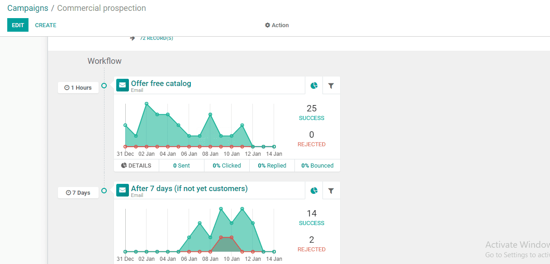Screen dimensions: 550x264
Task: Click the 25 SUCCESS count
Action: [312, 112]
